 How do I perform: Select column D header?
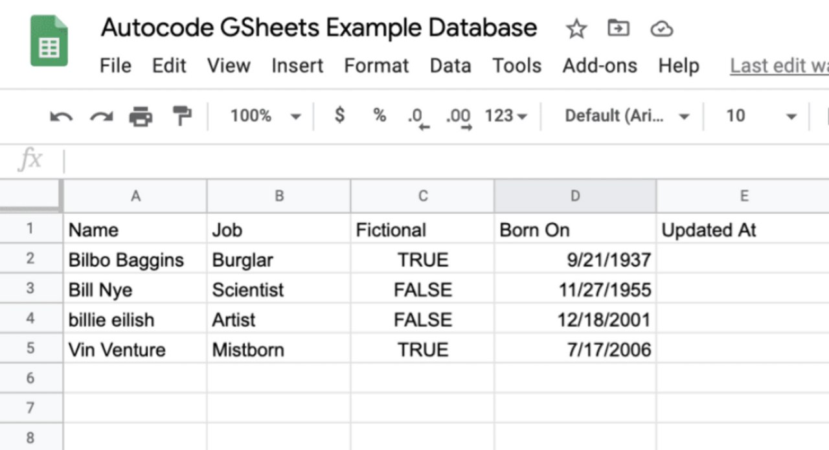[575, 196]
